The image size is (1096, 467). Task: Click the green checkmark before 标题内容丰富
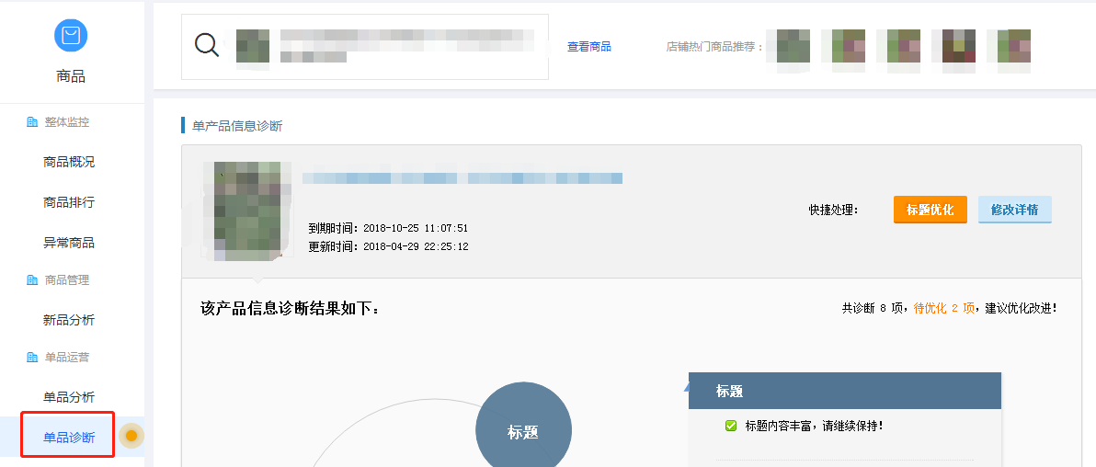[x=731, y=426]
